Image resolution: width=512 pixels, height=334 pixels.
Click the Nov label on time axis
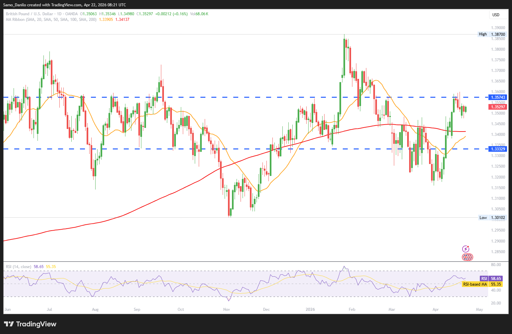pos(227,309)
